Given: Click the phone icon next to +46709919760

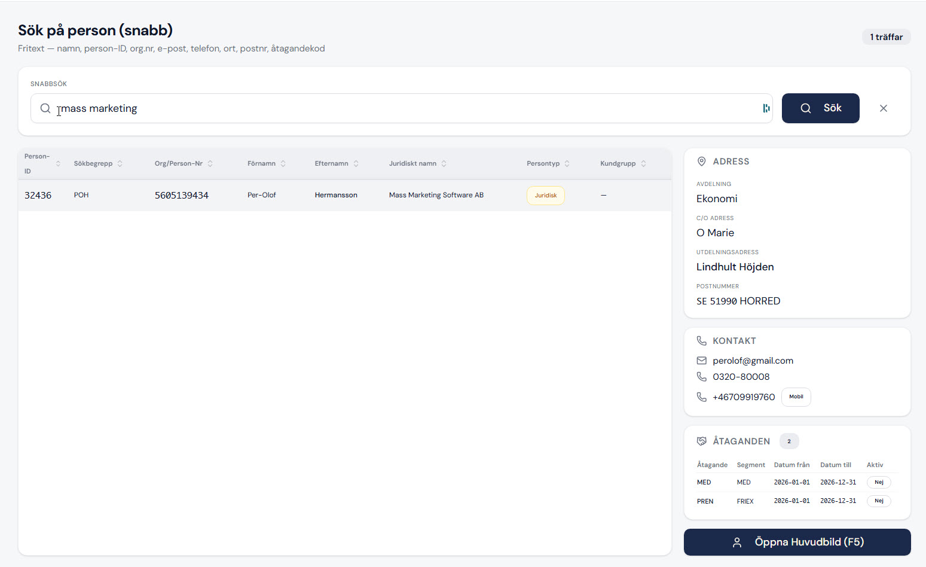Looking at the screenshot, I should click(702, 397).
